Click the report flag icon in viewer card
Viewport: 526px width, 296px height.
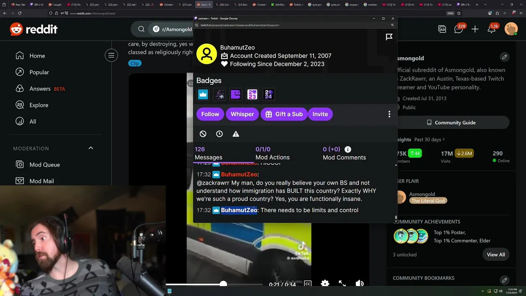389,37
